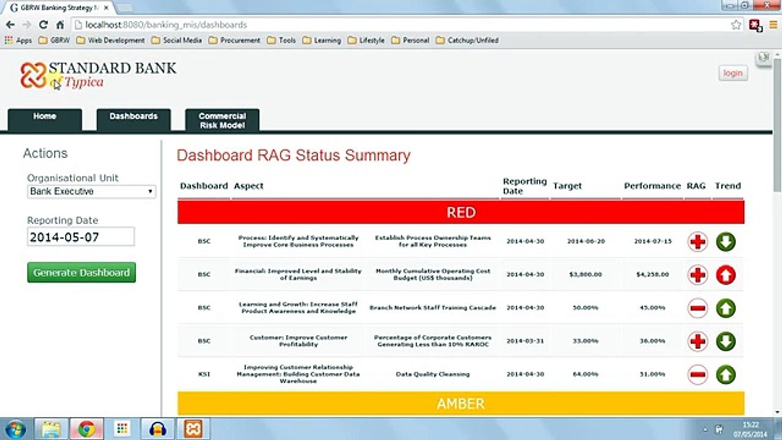Click the red up trend arrow for Monthly Cumulative Operating Cost
The height and width of the screenshot is (440, 782).
725,275
